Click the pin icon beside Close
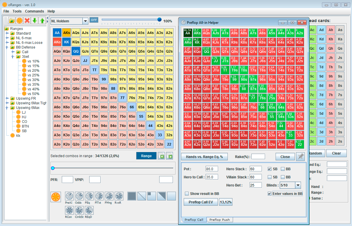The height and width of the screenshot is (226, 352). click(x=300, y=157)
